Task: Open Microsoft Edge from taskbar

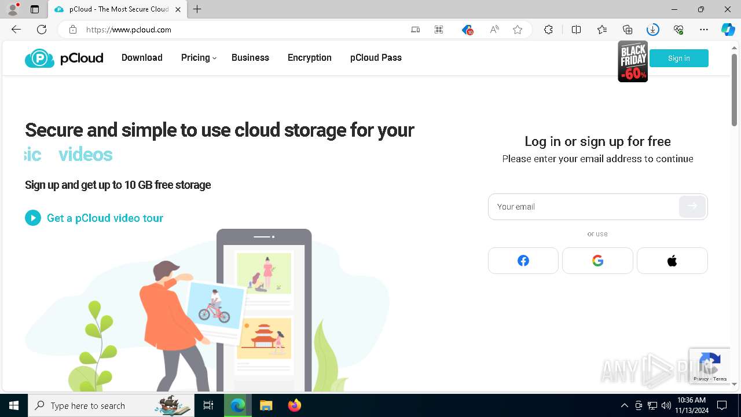Action: click(238, 405)
